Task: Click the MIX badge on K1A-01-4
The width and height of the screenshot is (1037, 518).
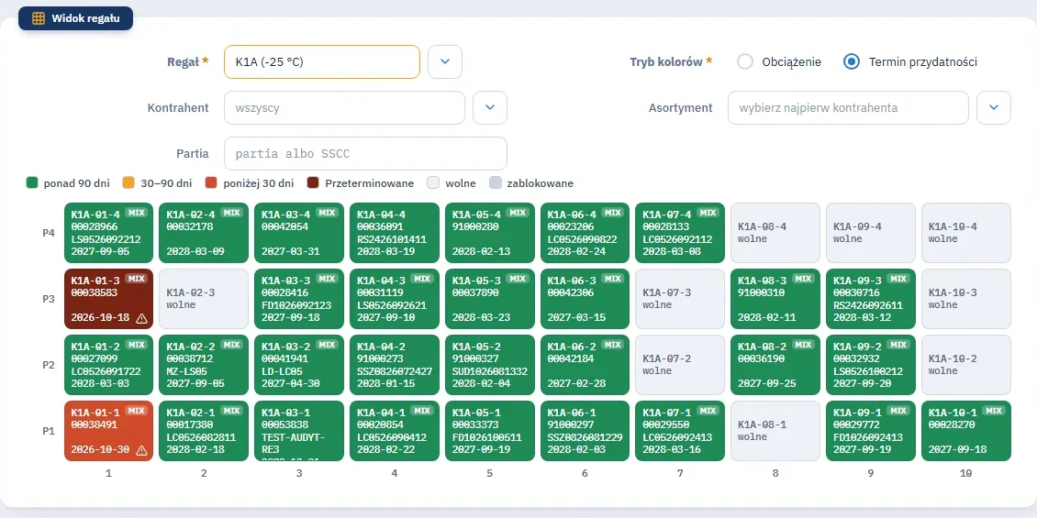Action: [x=136, y=213]
